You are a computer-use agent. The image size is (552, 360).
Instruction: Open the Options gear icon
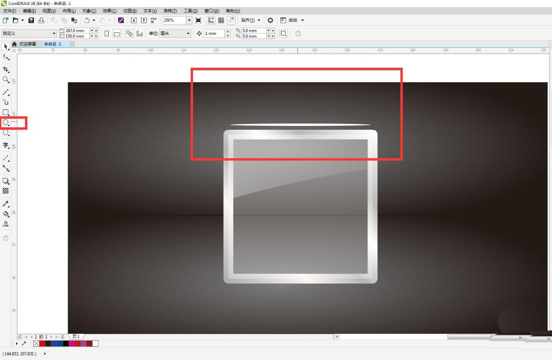pyautogui.click(x=270, y=20)
